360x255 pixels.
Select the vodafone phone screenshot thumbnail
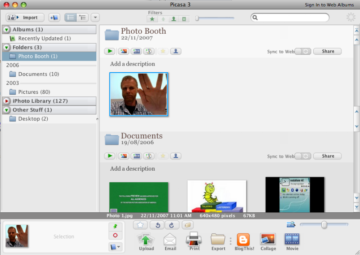click(295, 195)
